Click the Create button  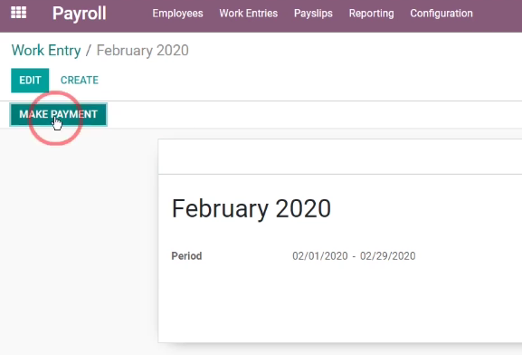80,81
